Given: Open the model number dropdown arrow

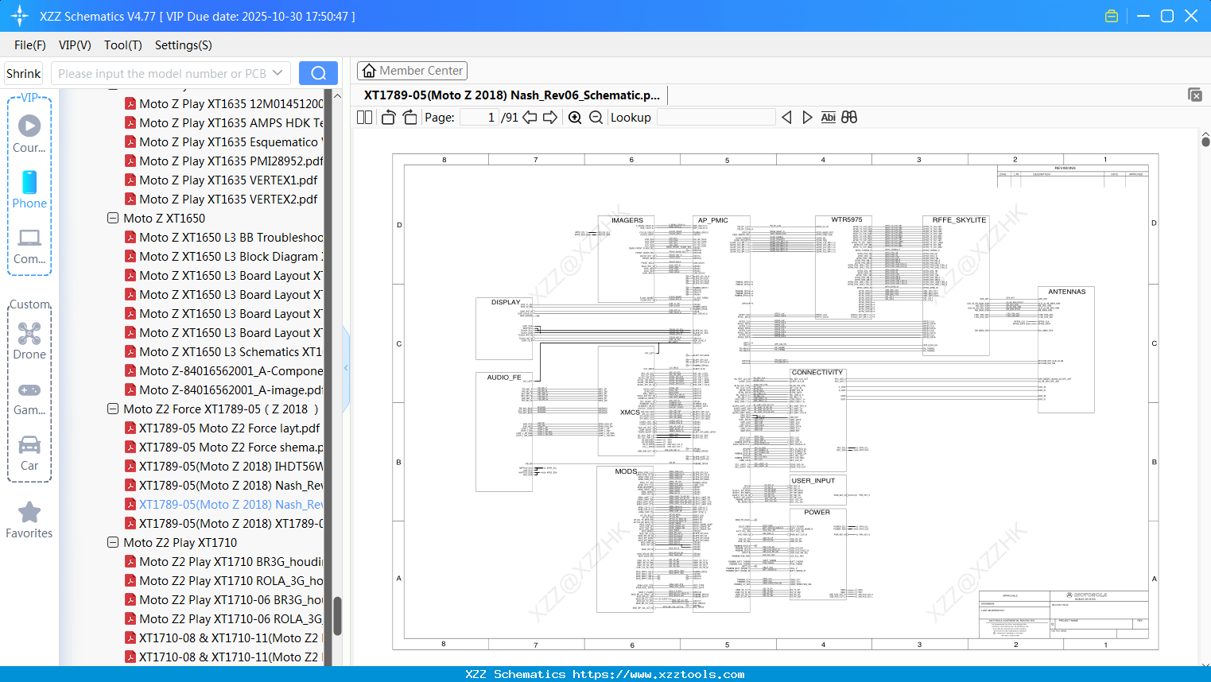Looking at the screenshot, I should (278, 73).
